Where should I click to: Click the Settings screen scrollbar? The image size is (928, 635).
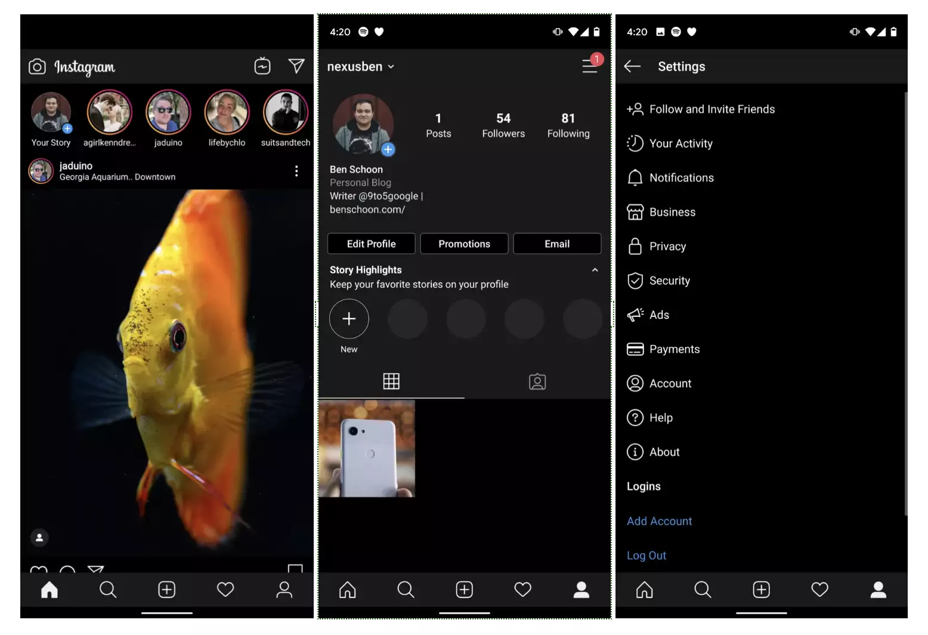click(905, 303)
